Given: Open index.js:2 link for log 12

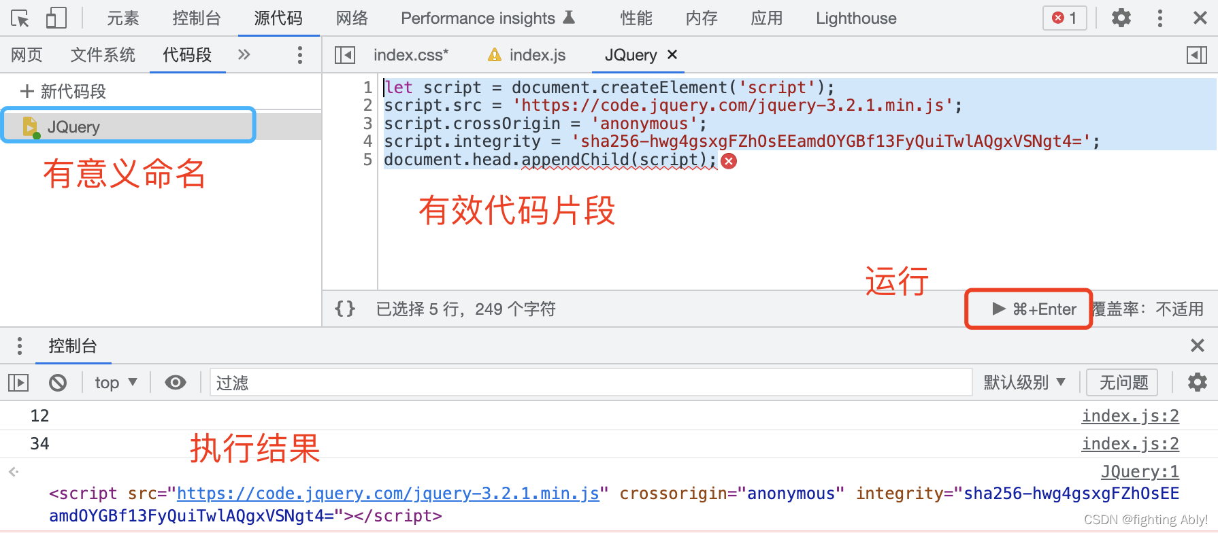Looking at the screenshot, I should (1130, 415).
